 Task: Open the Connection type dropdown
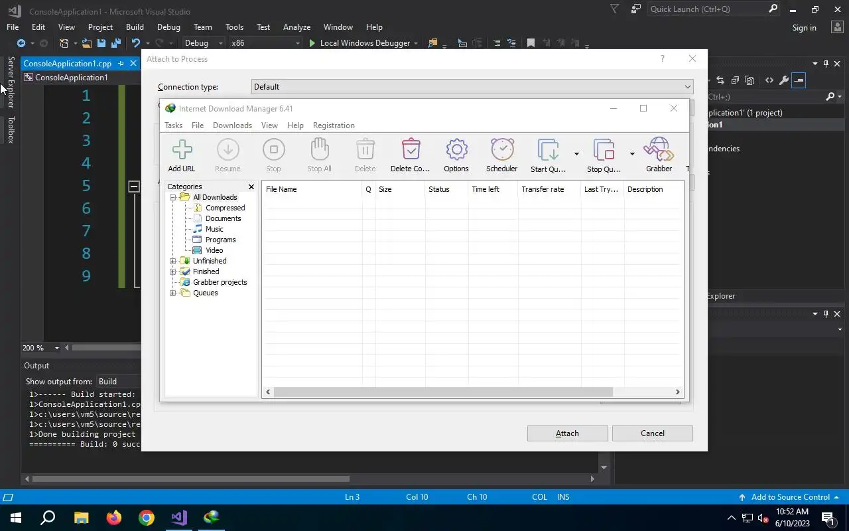[472, 87]
